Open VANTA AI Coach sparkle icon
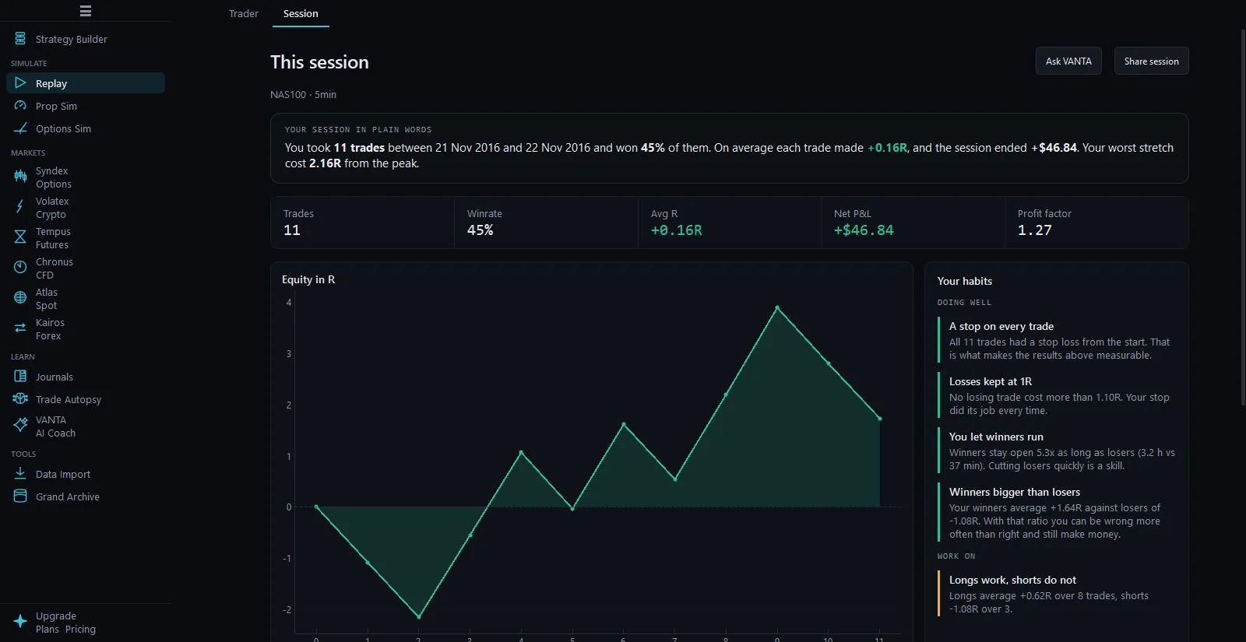Viewport: 1246px width, 642px height. coord(20,426)
